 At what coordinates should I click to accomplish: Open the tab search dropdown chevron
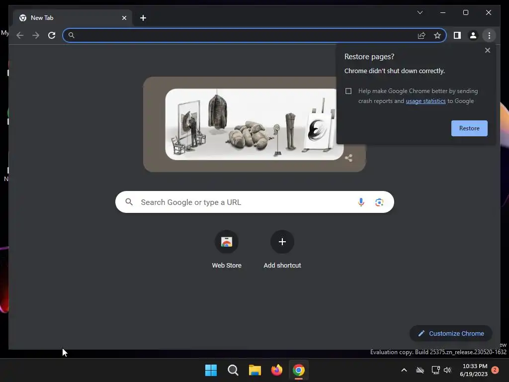pos(420,12)
